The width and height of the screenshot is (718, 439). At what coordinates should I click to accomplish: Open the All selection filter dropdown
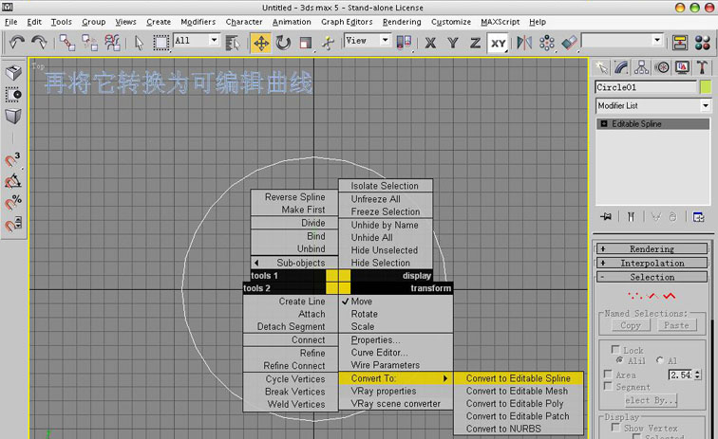point(214,40)
